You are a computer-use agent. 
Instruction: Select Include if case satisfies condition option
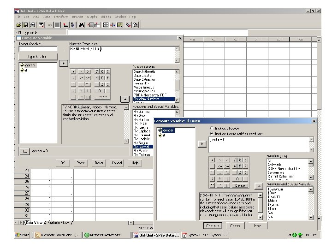point(212,134)
